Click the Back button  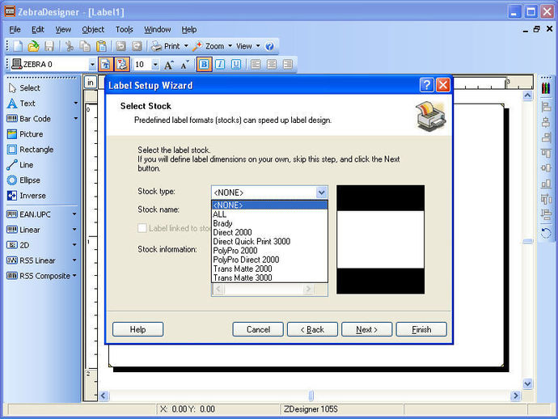[x=312, y=329]
